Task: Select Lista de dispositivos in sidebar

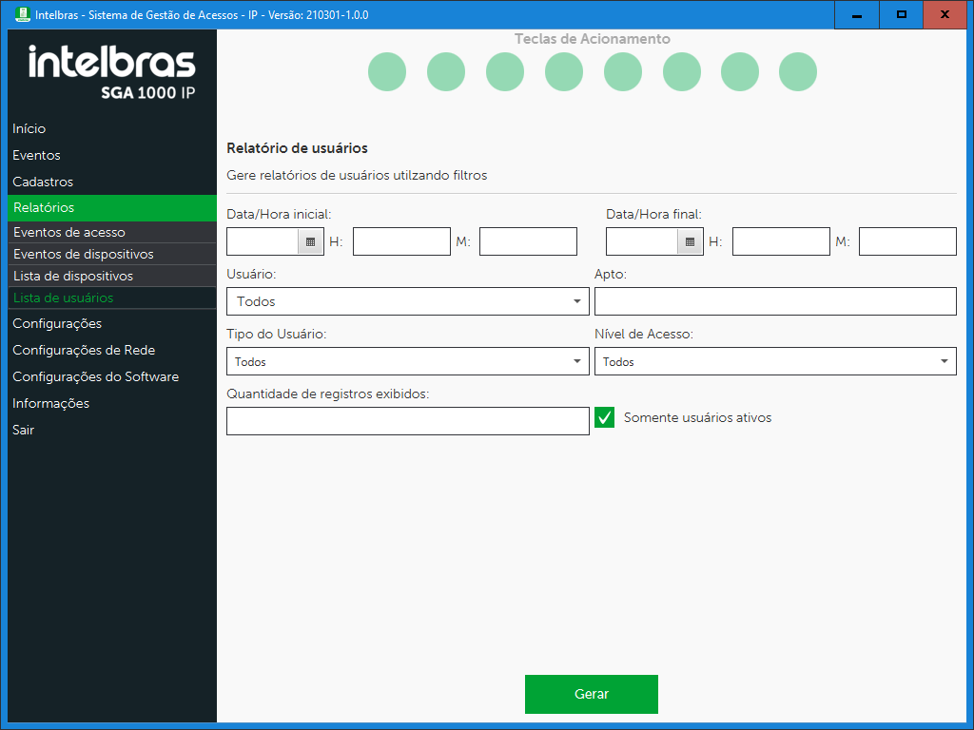Action: point(73,276)
